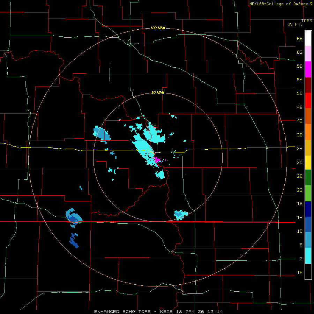Screen dimensions: 314x314
Task: Click the 38 value on the legend
Action: (x=300, y=135)
